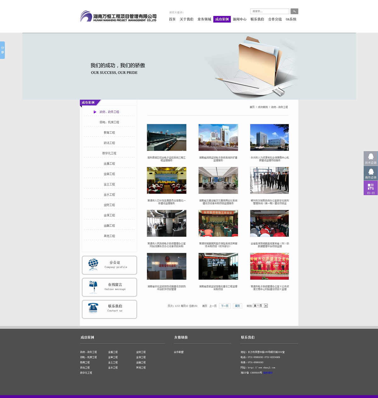Click the 合作联盟 footer link
Viewport: 378px width, 398px height.
click(179, 352)
